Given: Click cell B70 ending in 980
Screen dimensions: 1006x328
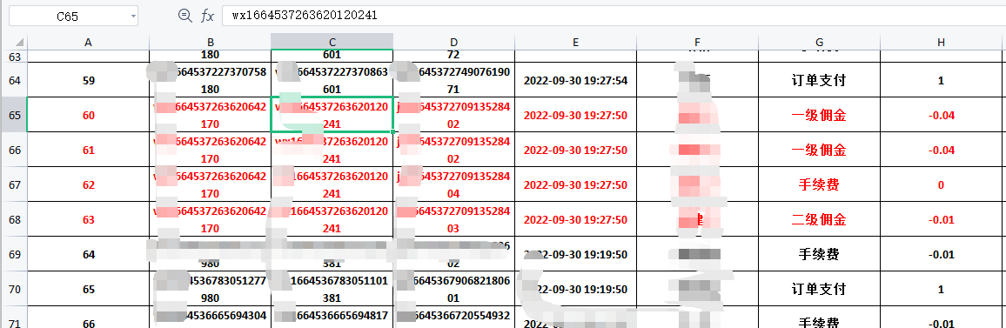Looking at the screenshot, I should tap(210, 288).
